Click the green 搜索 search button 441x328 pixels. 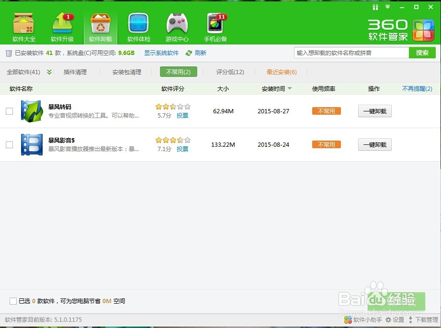(x=422, y=53)
